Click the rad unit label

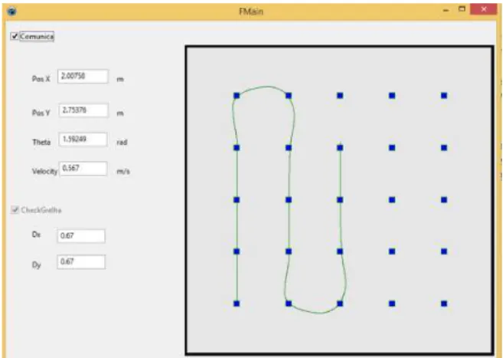click(x=122, y=143)
